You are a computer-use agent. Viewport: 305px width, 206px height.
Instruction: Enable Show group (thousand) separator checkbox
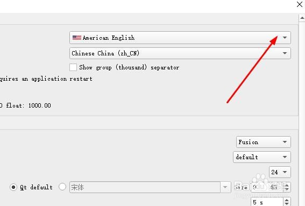click(73, 67)
